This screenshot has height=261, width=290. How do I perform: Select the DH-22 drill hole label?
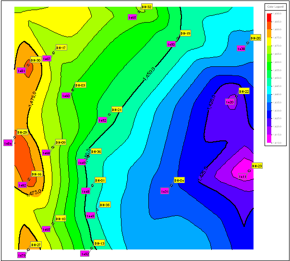point(244,91)
